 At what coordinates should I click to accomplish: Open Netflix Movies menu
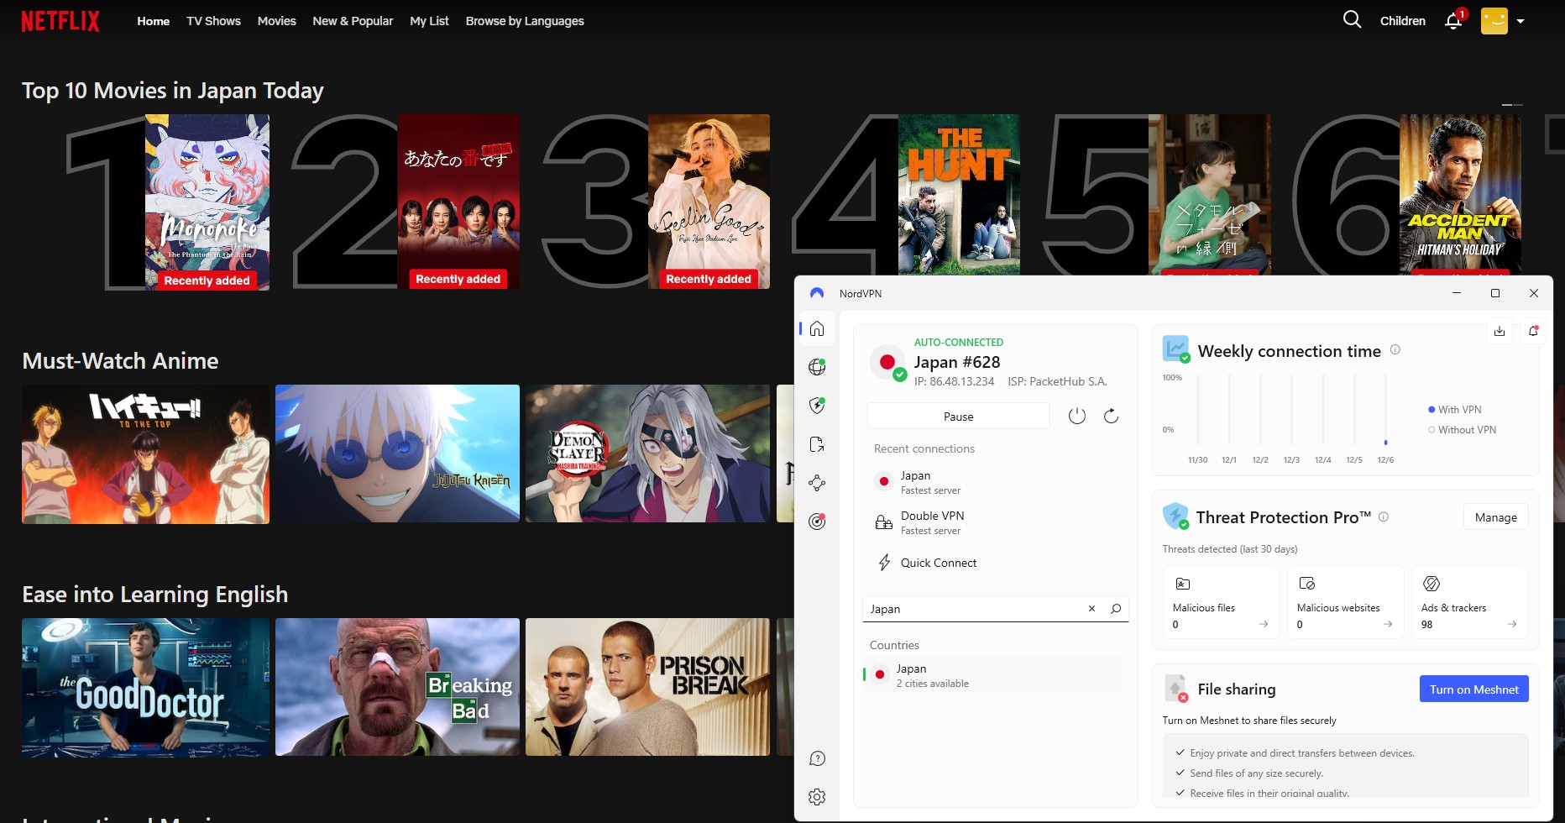click(277, 21)
